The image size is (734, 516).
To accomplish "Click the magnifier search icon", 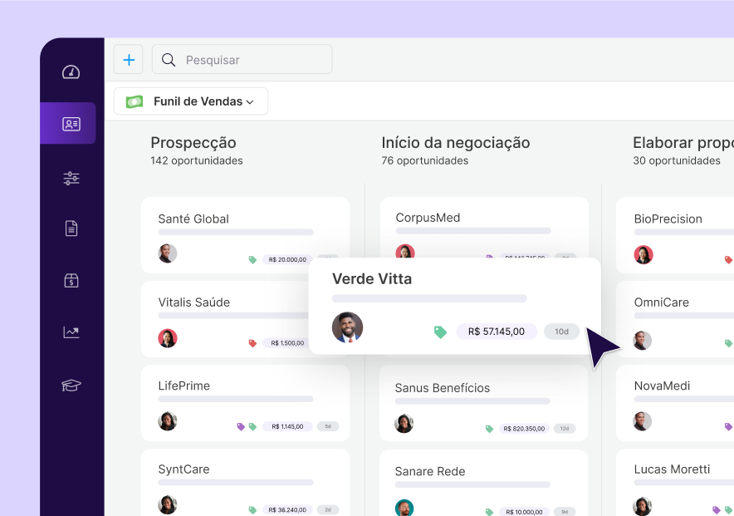I will coord(169,60).
